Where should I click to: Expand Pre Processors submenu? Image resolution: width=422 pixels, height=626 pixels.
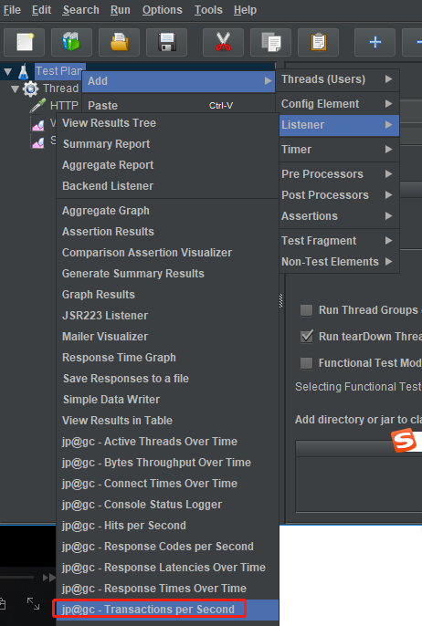(x=339, y=174)
